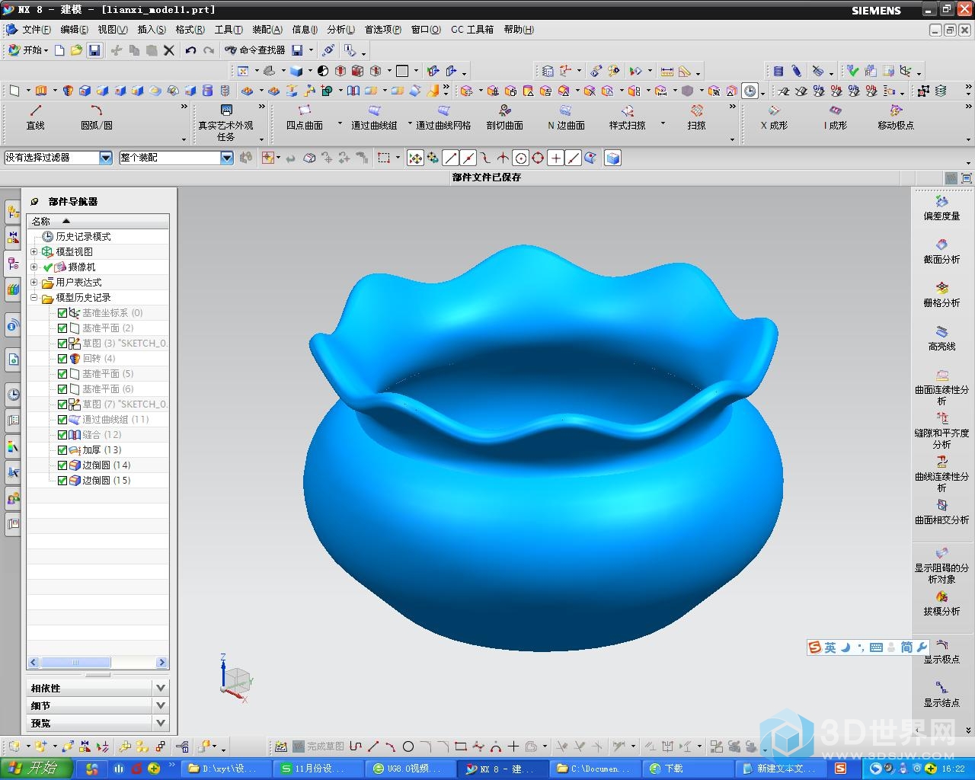Open the I 成形 tool
This screenshot has height=780, width=975.
[835, 117]
